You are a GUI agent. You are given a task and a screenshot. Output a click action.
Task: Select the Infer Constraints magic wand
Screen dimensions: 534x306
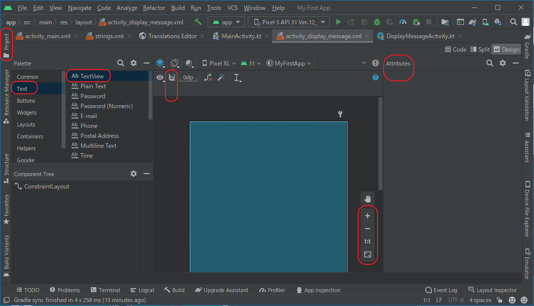(222, 78)
